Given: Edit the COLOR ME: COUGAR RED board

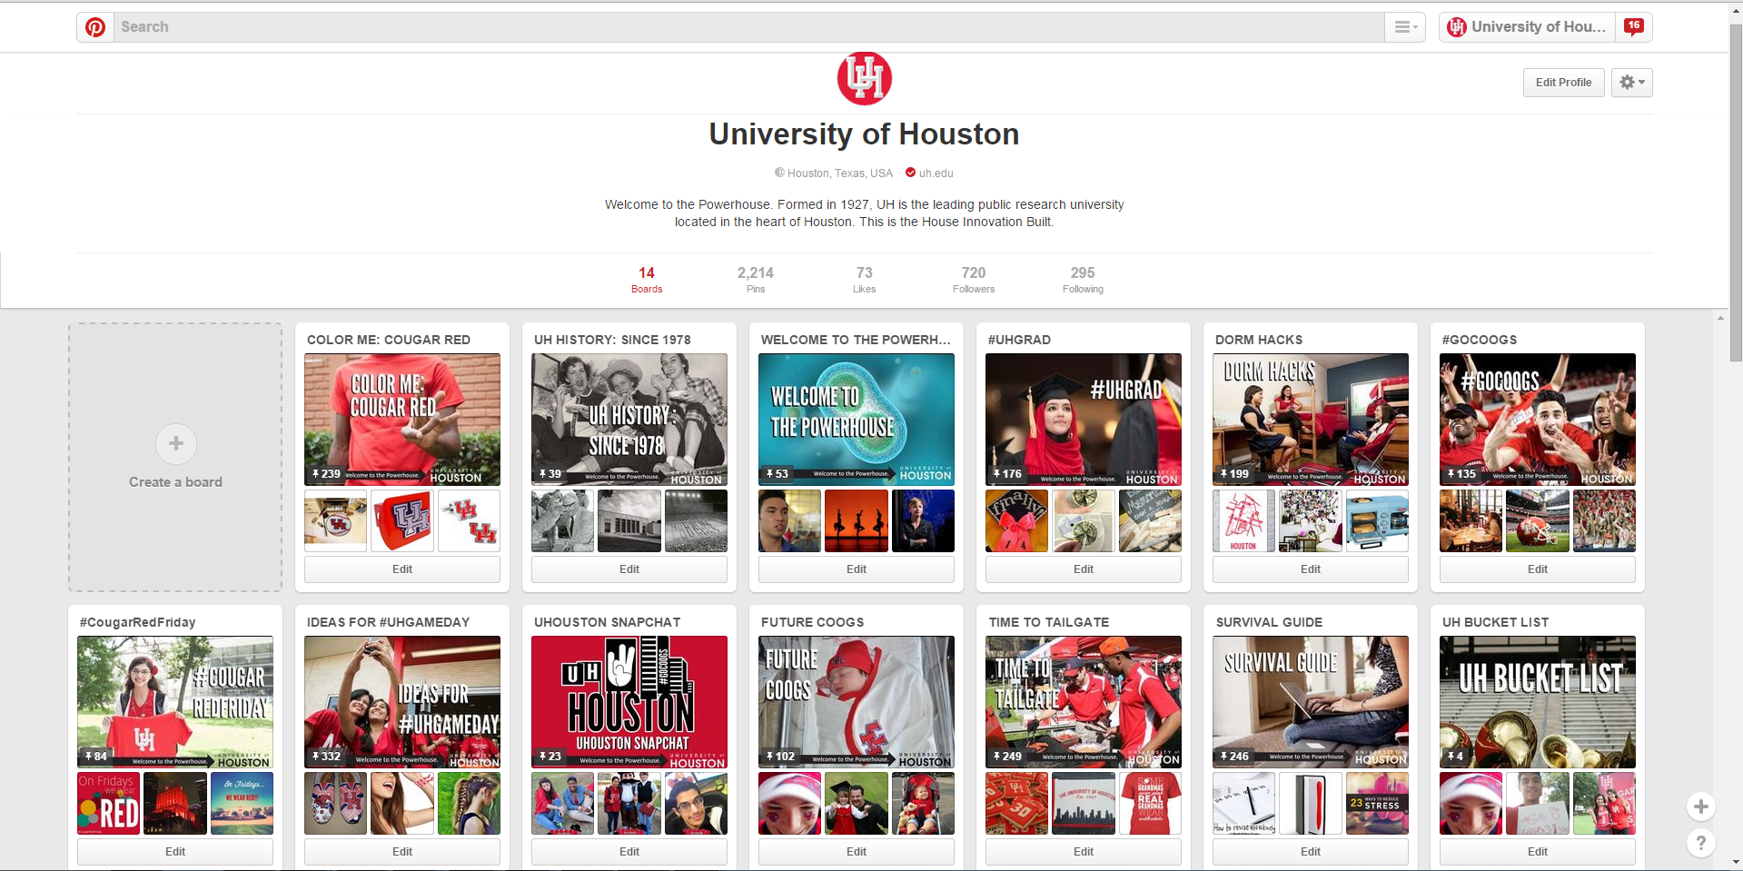Looking at the screenshot, I should point(402,569).
